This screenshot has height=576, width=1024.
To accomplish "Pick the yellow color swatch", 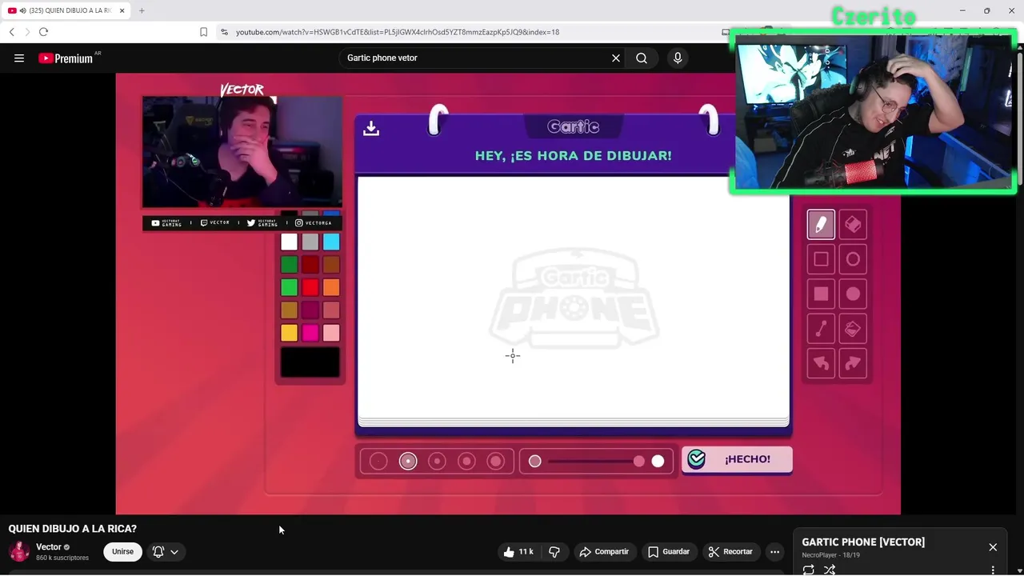I will pos(289,333).
